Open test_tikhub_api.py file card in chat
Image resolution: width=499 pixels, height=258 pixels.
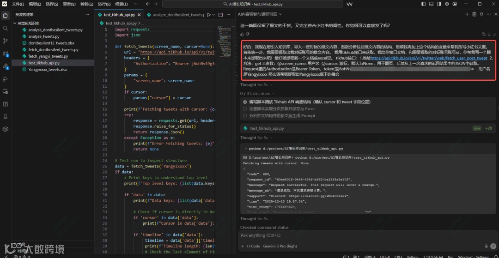coord(368,128)
